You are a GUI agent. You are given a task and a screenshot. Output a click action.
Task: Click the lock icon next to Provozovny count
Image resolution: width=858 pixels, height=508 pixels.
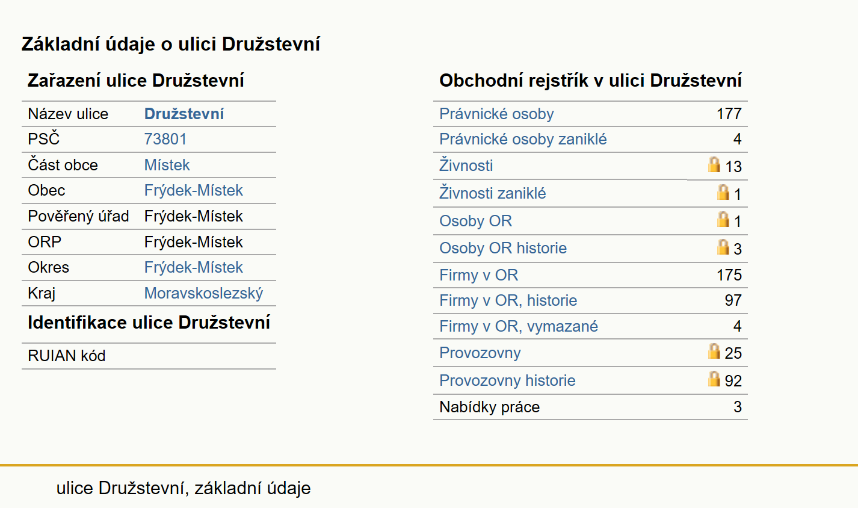click(x=714, y=351)
